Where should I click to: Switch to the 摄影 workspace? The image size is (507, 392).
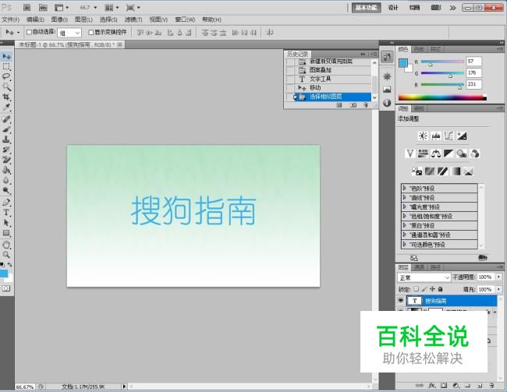pyautogui.click(x=436, y=8)
